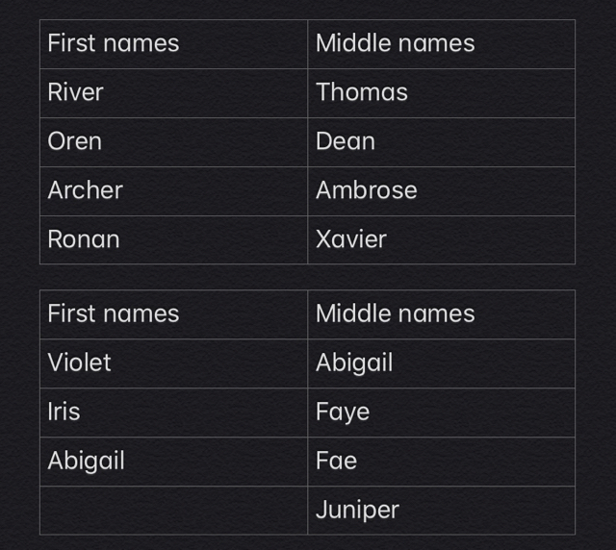
Task: Select the Juniper cell
Action: [x=441, y=511]
